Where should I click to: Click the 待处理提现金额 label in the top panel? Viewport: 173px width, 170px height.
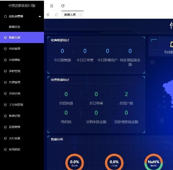point(130,62)
